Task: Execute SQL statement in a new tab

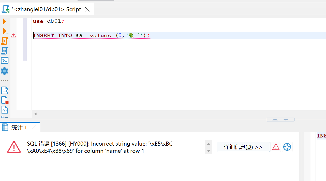Action: 5,31
